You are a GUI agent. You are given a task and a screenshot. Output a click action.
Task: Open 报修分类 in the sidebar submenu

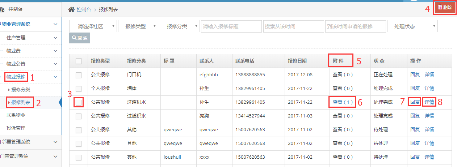coord(21,90)
